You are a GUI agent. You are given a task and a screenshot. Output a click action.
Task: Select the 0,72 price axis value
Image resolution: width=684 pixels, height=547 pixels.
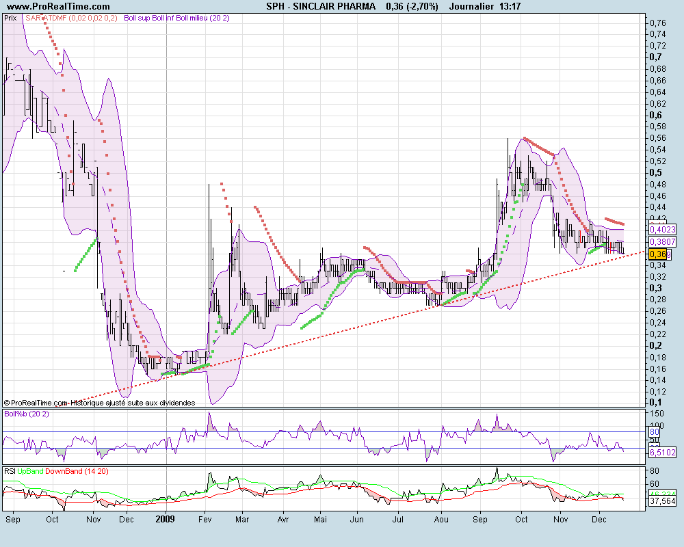pos(658,46)
